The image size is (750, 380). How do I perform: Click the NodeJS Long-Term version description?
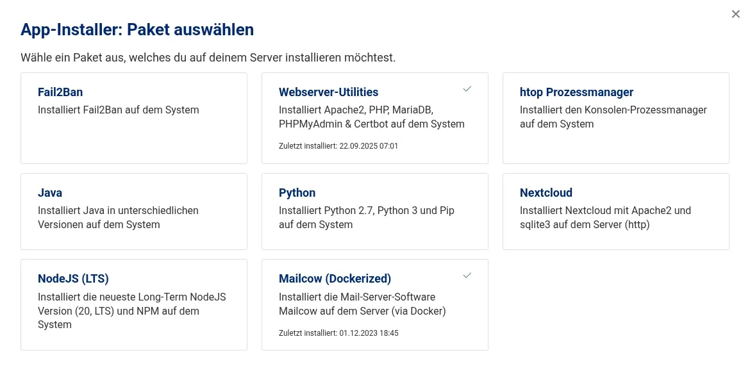tap(132, 311)
